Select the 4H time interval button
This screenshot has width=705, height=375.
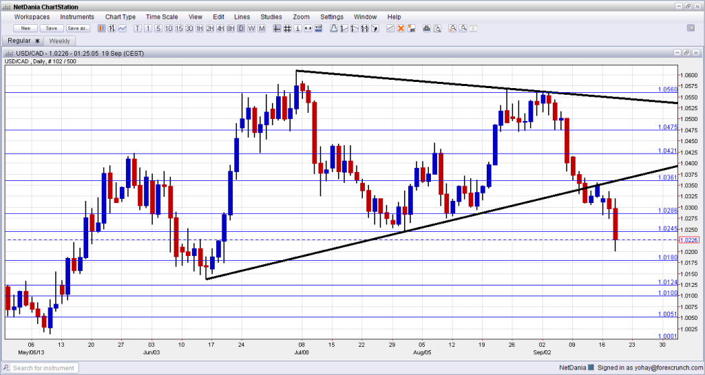[220, 28]
